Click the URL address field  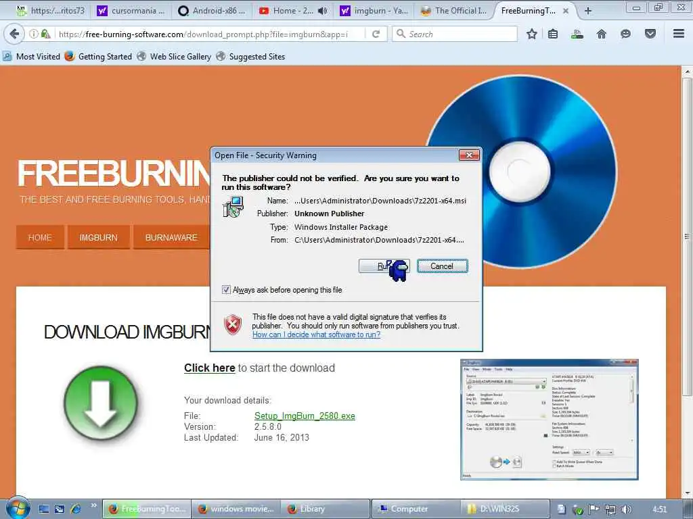[x=211, y=34]
